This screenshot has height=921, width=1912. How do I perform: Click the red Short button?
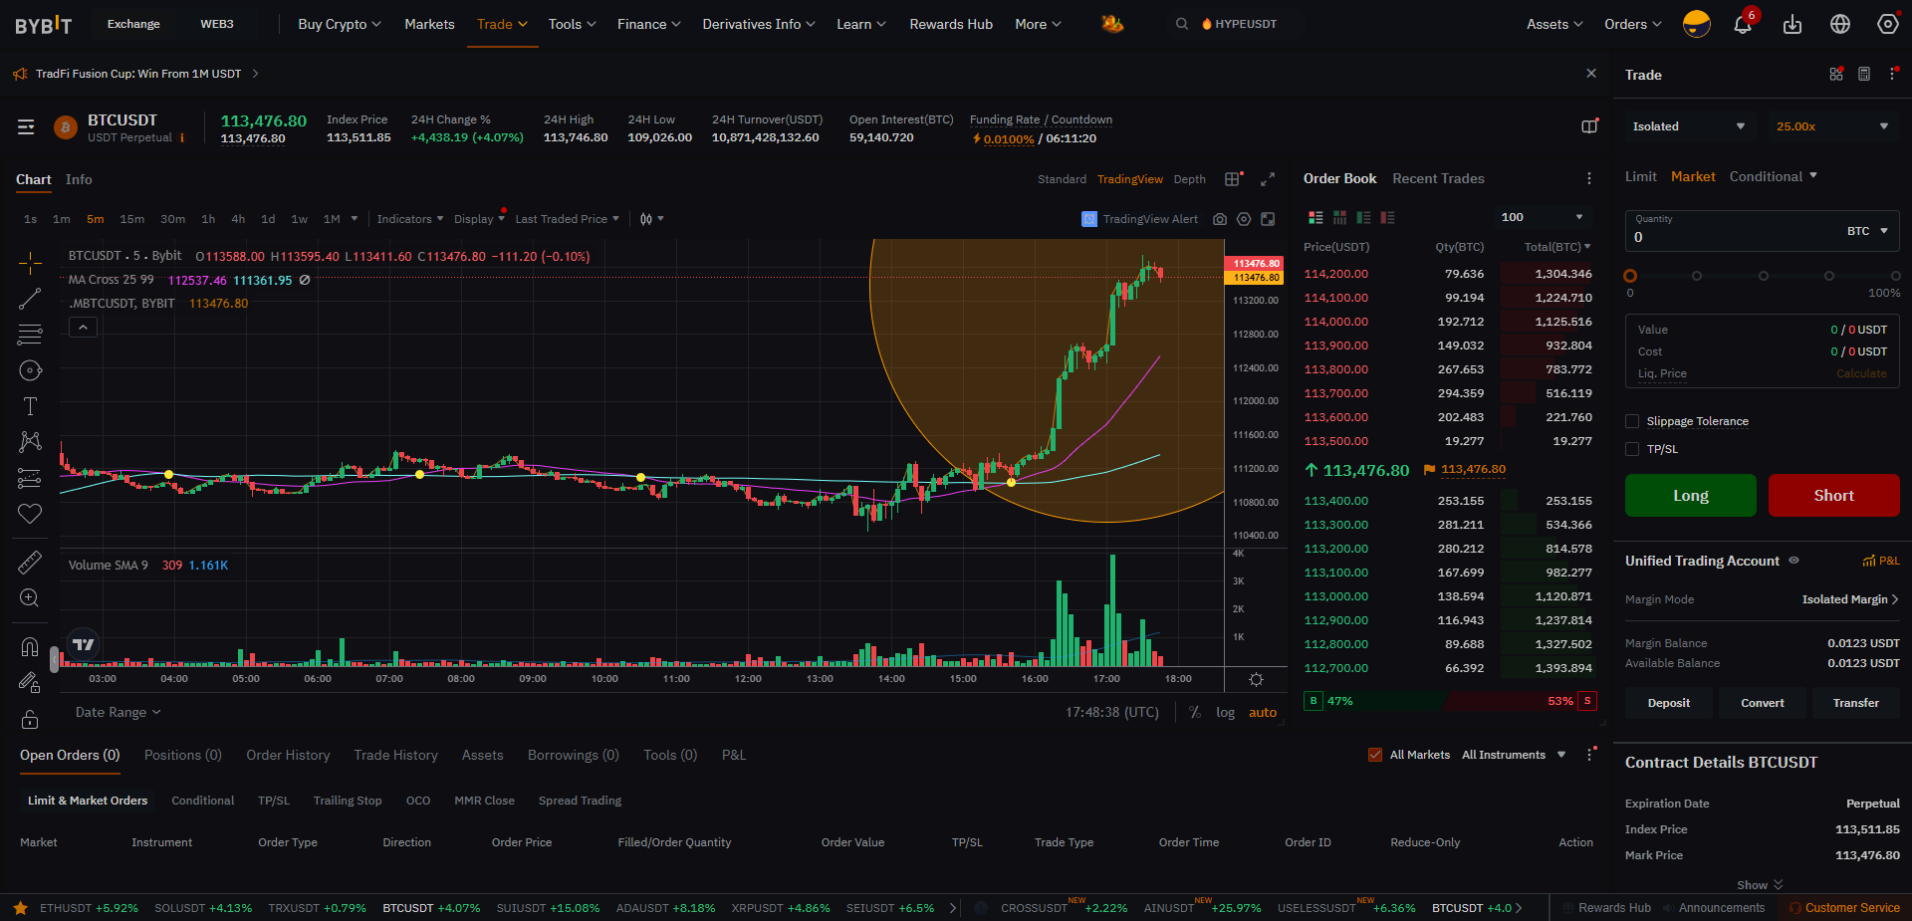1833,495
